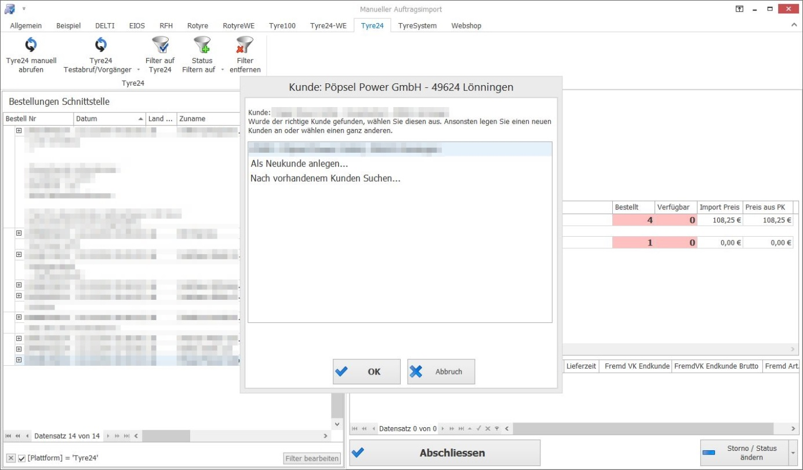
Task: Click the Tyre24 manuell abrufen icon
Action: pos(31,45)
